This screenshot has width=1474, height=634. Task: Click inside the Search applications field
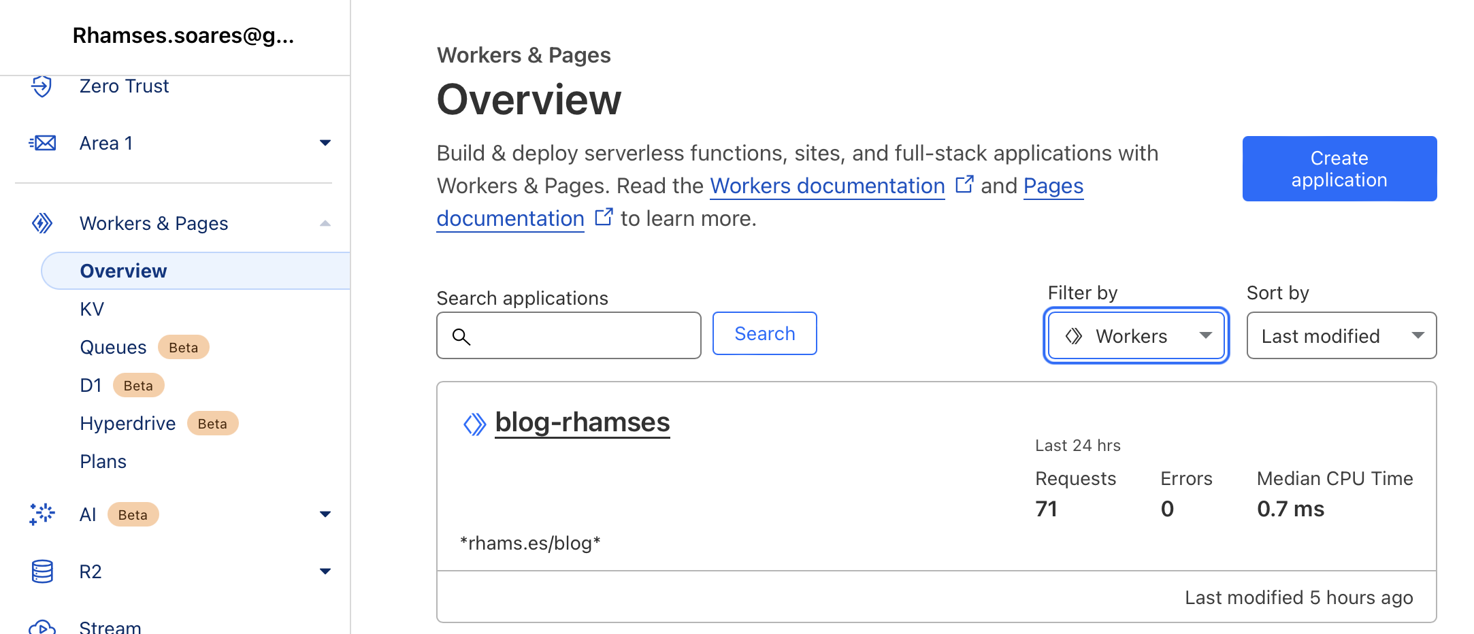pyautogui.click(x=578, y=335)
